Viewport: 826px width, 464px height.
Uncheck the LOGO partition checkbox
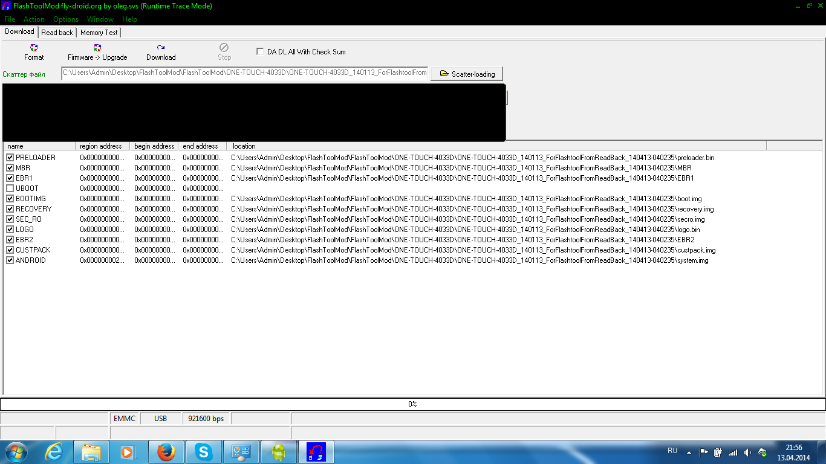pos(10,230)
